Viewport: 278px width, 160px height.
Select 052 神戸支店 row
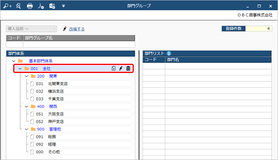pos(80,122)
